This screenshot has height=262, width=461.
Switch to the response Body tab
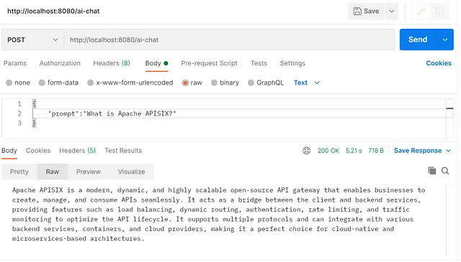[9, 151]
